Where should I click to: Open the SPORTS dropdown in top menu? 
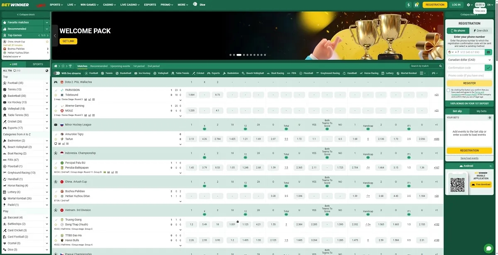56,5
